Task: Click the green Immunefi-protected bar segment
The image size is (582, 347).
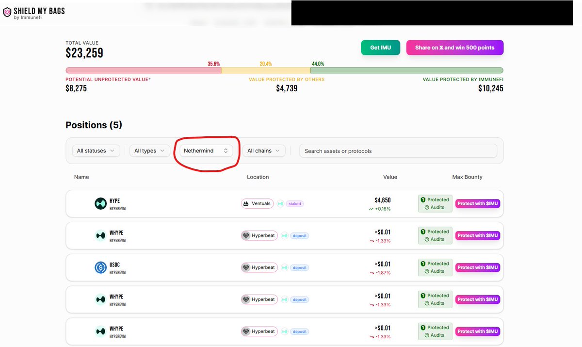Action: tap(407, 70)
